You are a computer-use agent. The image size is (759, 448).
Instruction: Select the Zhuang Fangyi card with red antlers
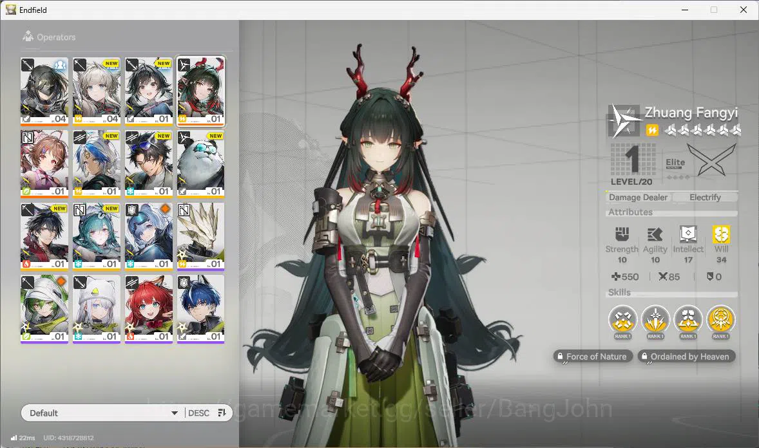coord(201,91)
